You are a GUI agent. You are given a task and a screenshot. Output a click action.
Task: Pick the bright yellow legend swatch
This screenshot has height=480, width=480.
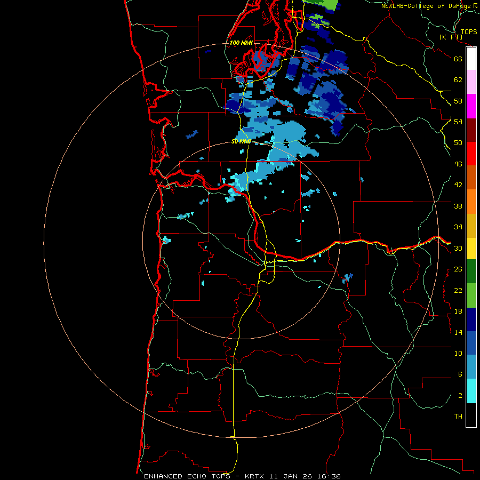point(471,249)
